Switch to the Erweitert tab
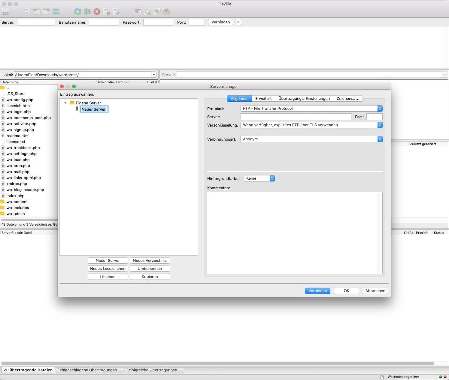The image size is (449, 380). click(x=263, y=98)
